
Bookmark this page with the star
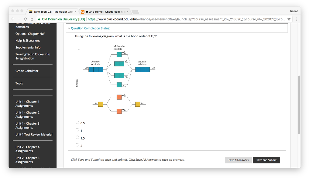click(x=289, y=19)
